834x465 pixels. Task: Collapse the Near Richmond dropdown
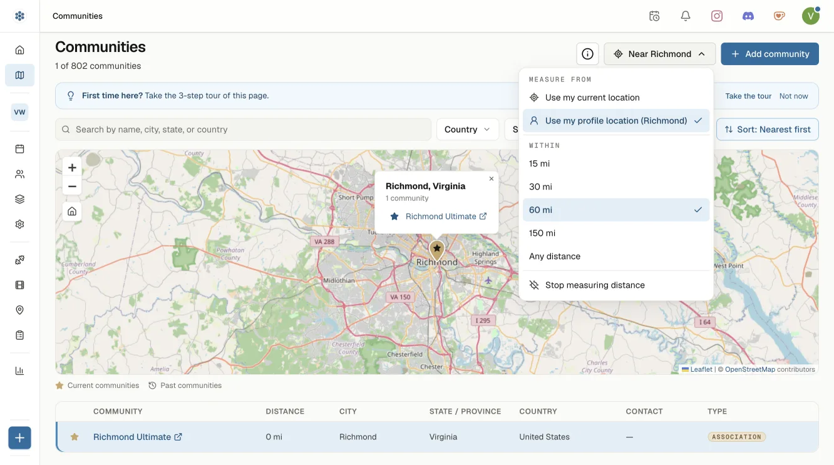point(660,54)
